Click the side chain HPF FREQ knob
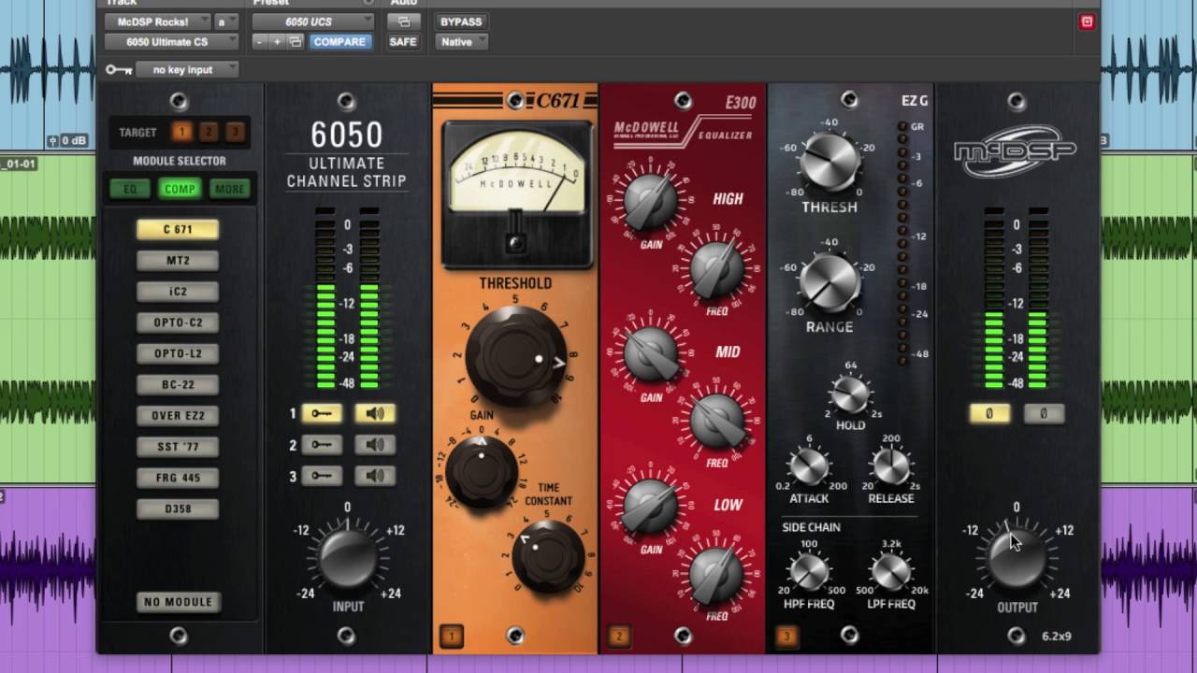 tap(809, 572)
